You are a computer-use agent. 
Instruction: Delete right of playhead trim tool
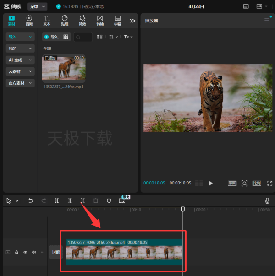point(82,200)
